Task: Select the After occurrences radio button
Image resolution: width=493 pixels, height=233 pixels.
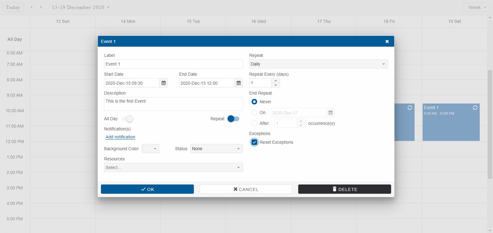Action: pos(254,123)
